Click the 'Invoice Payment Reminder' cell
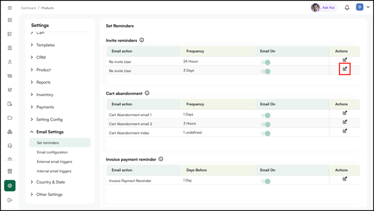 [x=130, y=181]
